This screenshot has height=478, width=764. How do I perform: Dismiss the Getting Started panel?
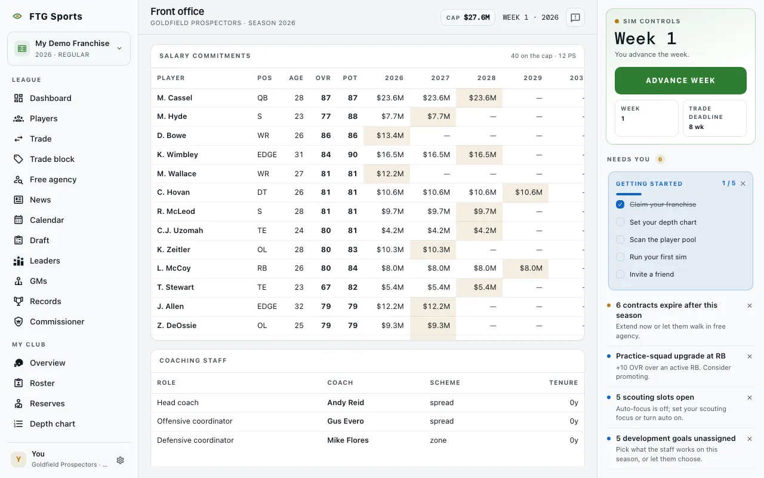743,183
